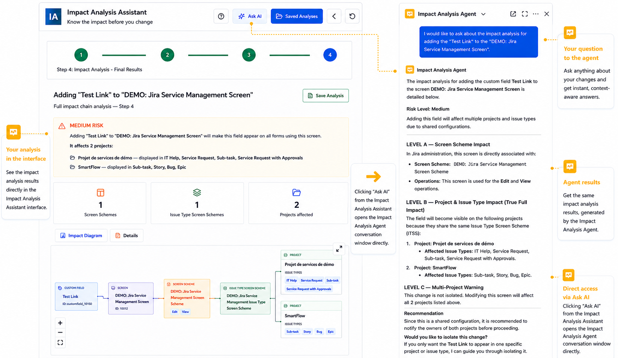This screenshot has width=618, height=358.
Task: Expand the impact diagram to fullscreen
Action: tap(339, 249)
